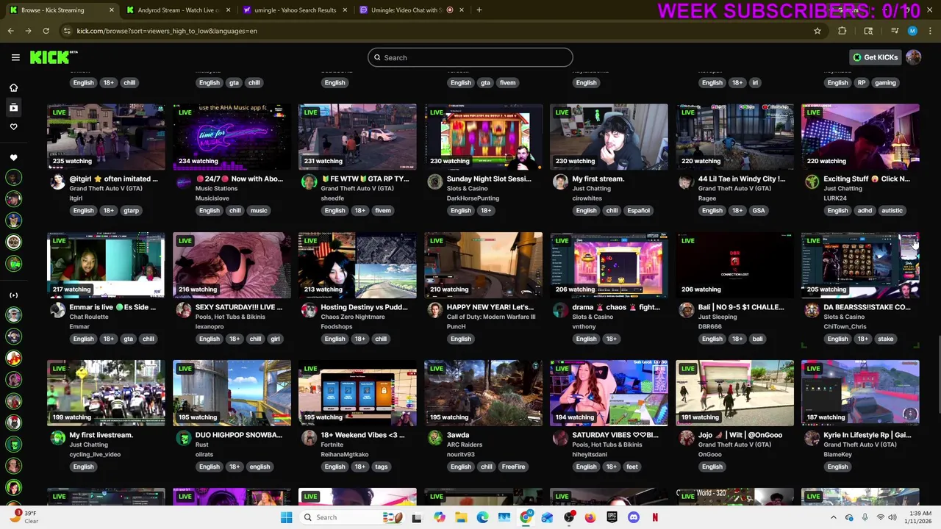Screen dimensions: 941x529
Task: Go forward in browser history
Action: coord(29,31)
